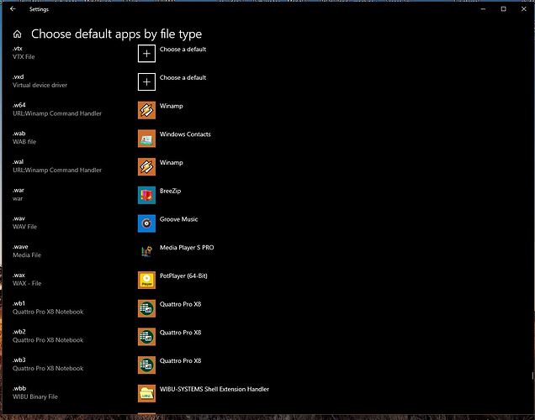The image size is (535, 420).
Task: Click the 'WAB file' description
Action: click(24, 142)
